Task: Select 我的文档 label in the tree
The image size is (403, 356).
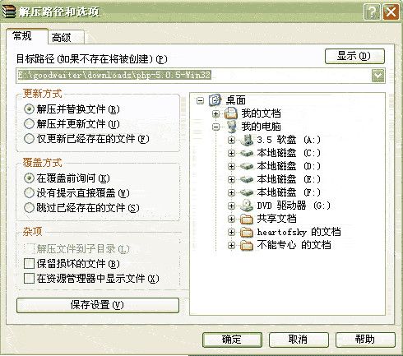Action: 261,113
